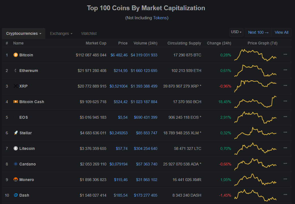Select the Stellar rocket logo
Viewport: 295px width, 204px height.
coord(16,133)
